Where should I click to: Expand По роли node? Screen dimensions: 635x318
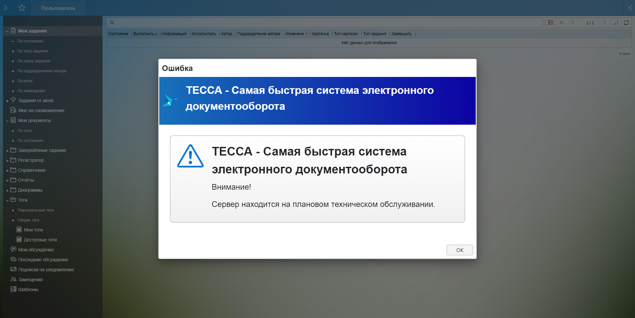pos(13,81)
